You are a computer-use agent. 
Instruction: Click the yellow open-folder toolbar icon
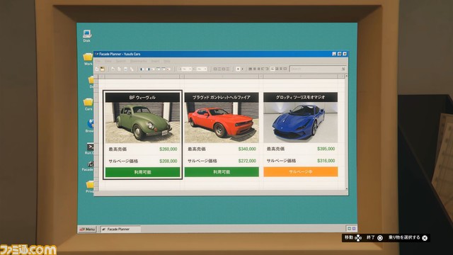coord(102,69)
